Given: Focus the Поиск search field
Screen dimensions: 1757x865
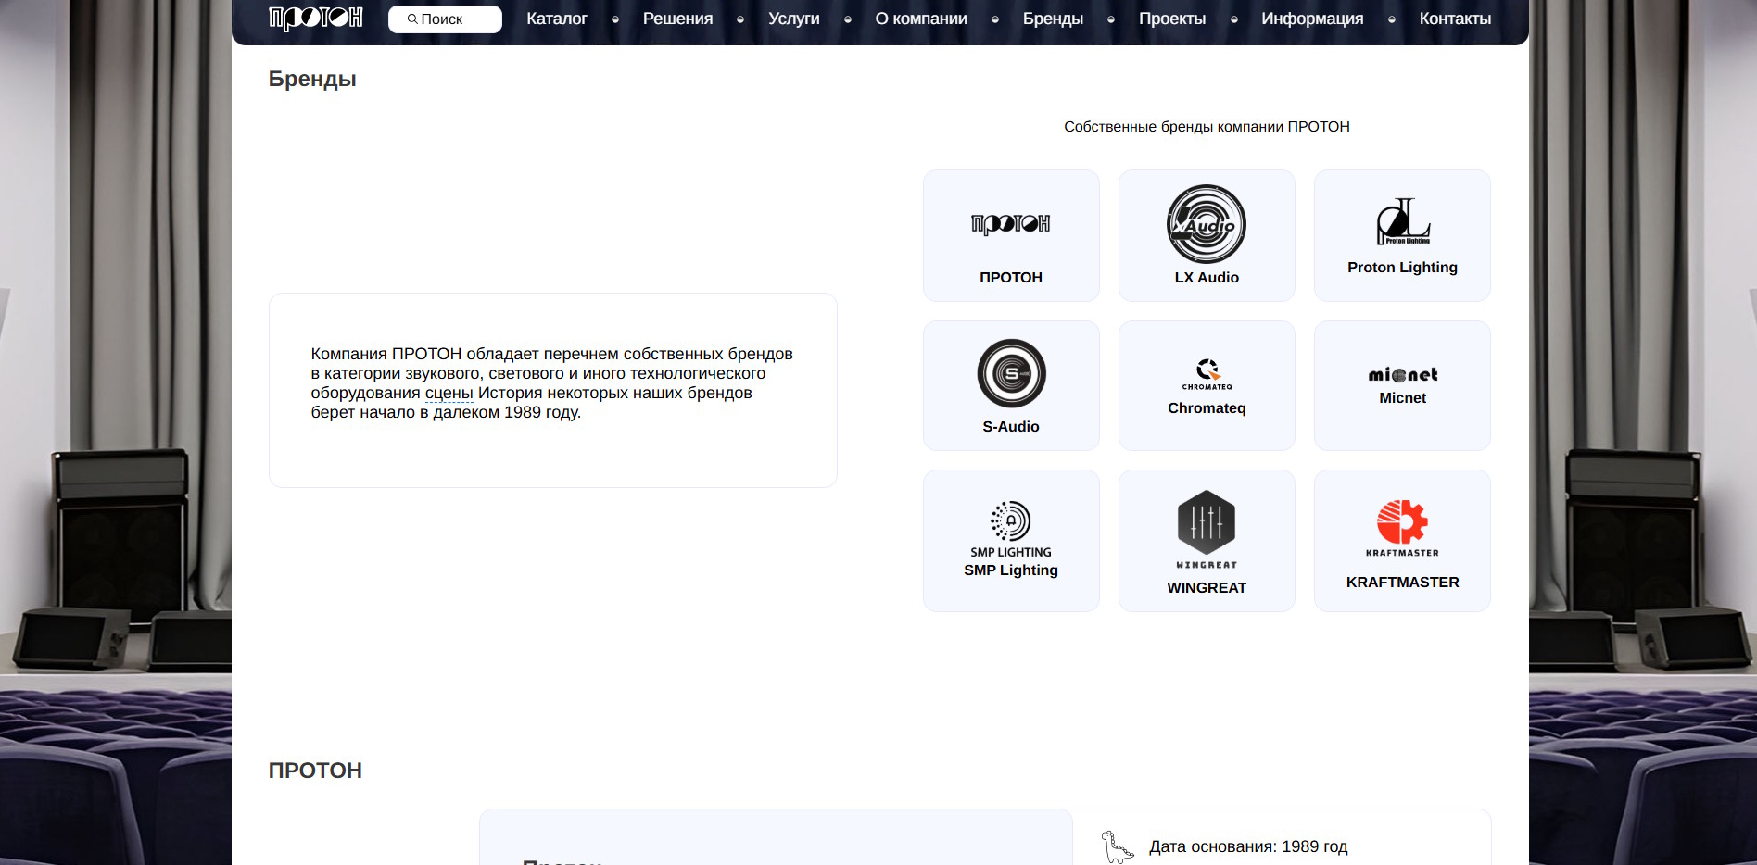Looking at the screenshot, I should click(x=445, y=19).
